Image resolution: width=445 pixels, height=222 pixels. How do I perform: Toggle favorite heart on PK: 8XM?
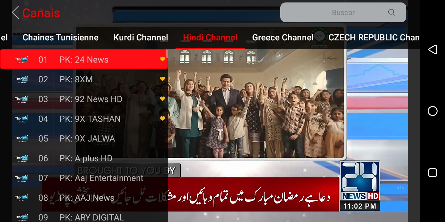[163, 79]
